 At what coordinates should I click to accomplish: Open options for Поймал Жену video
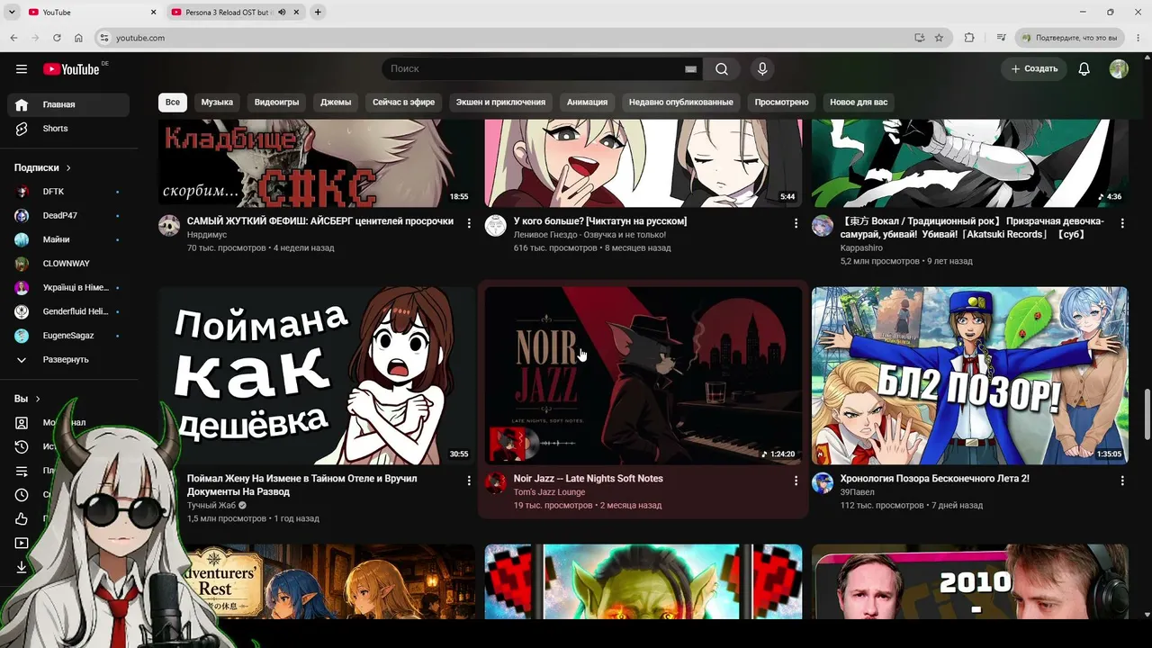[469, 481]
